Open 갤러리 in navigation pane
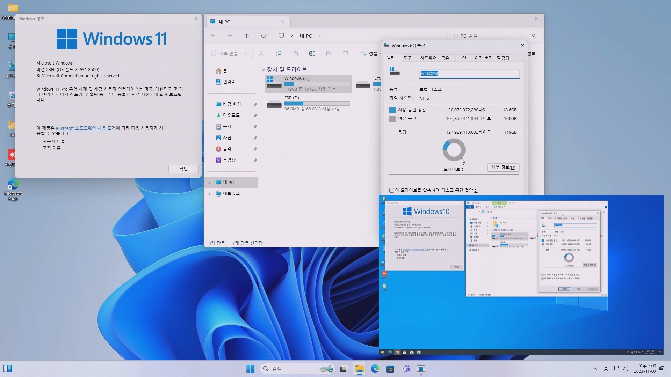The image size is (671, 377). click(x=225, y=82)
